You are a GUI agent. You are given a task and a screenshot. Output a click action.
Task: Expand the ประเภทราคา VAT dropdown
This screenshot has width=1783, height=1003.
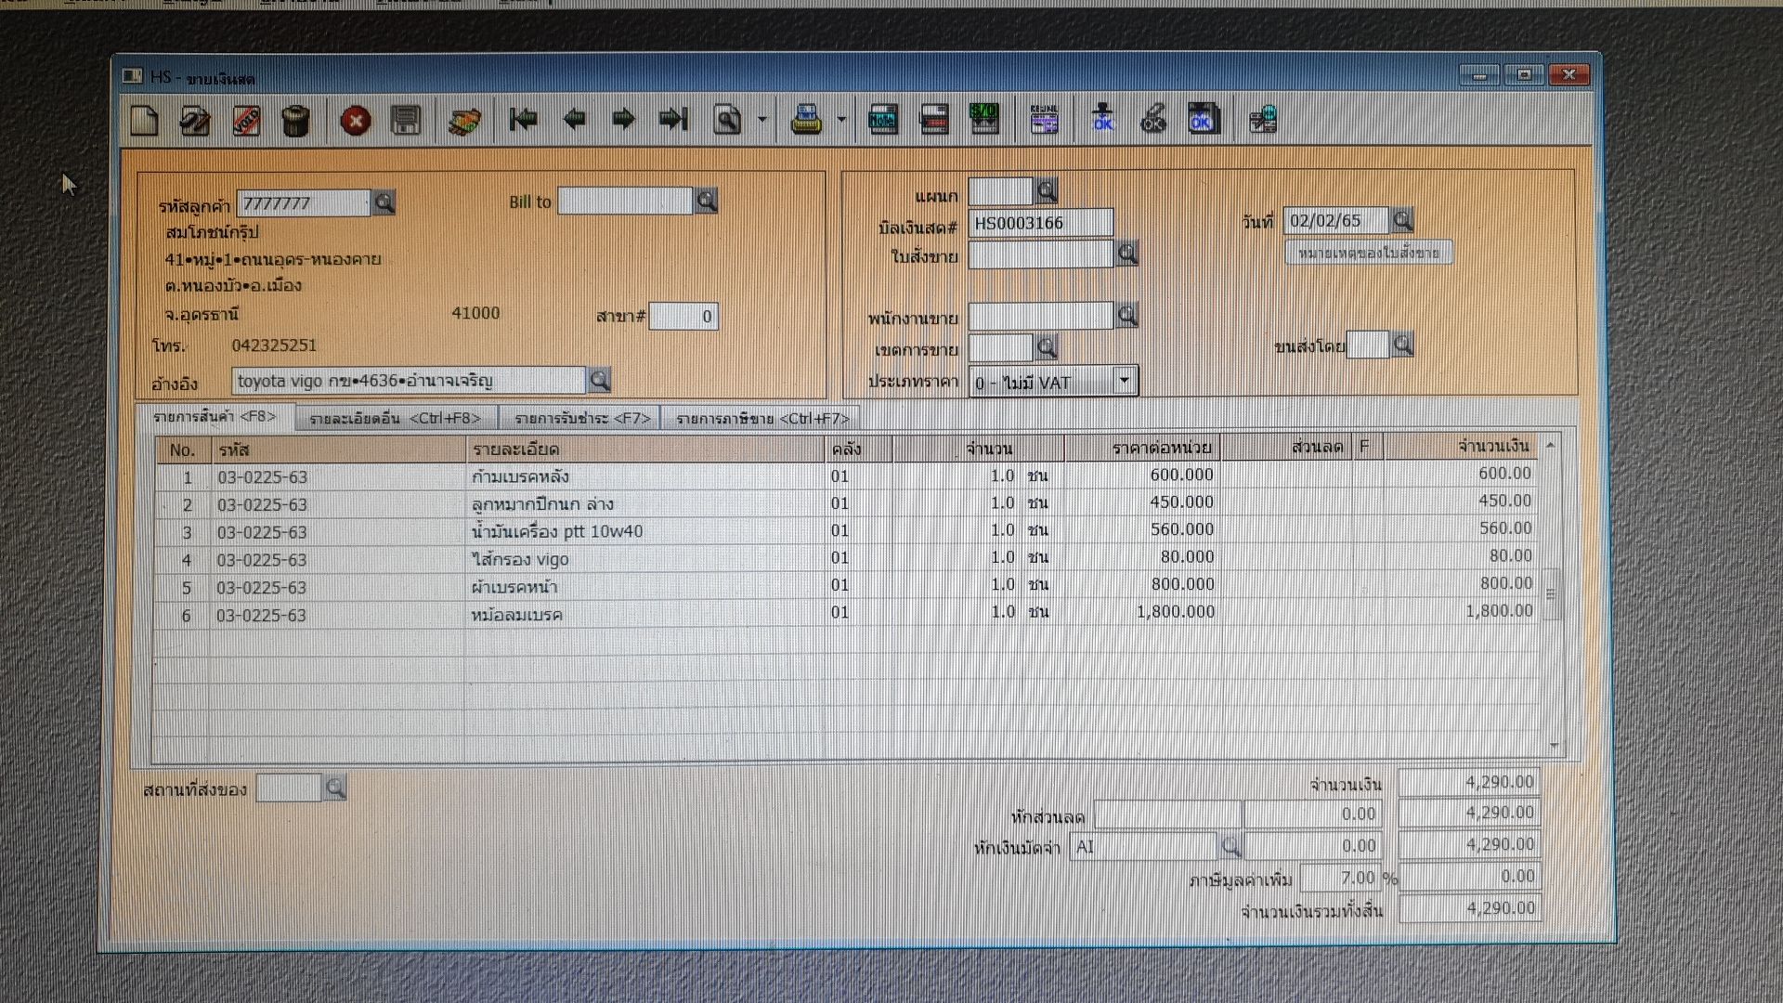(x=1125, y=381)
